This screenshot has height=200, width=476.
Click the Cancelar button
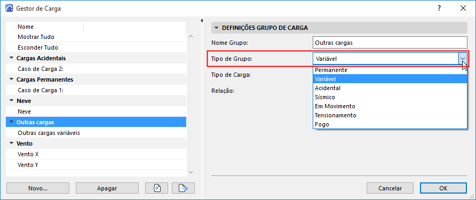(390, 188)
